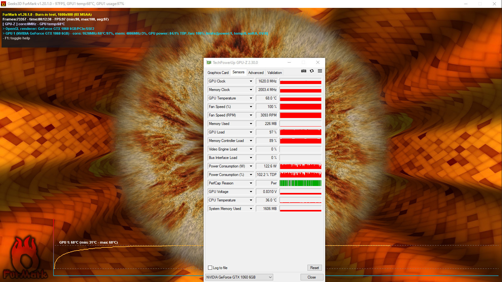This screenshot has width=502, height=282.
Task: Click the Close button in GPU-Z
Action: tap(312, 277)
